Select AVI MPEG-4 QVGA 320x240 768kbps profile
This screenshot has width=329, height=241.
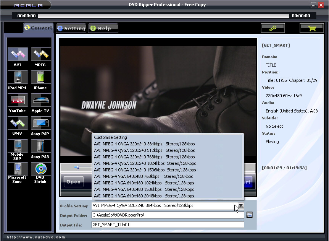coord(168,157)
